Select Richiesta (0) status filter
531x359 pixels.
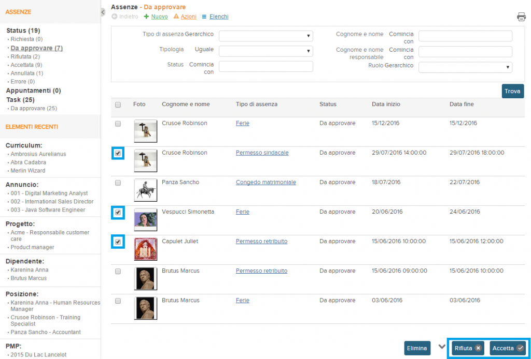pos(26,39)
